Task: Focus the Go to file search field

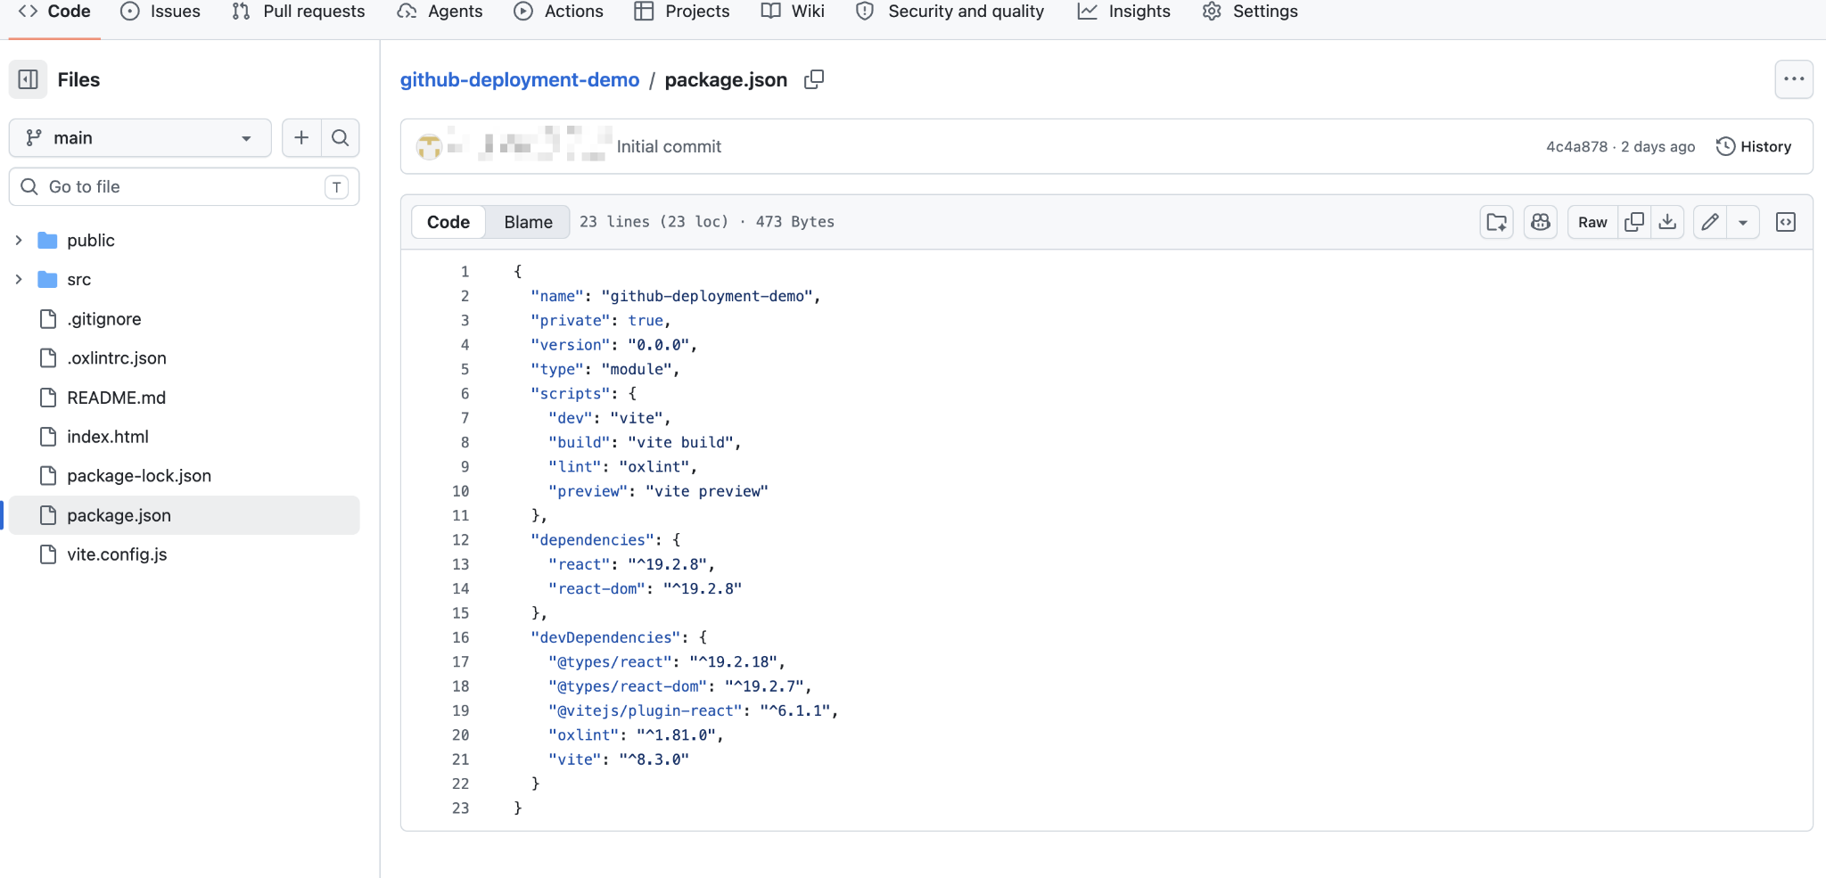Action: point(184,186)
